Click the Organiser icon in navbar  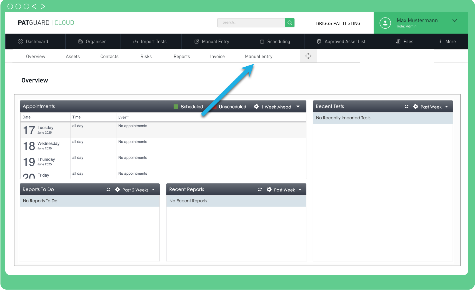(81, 41)
